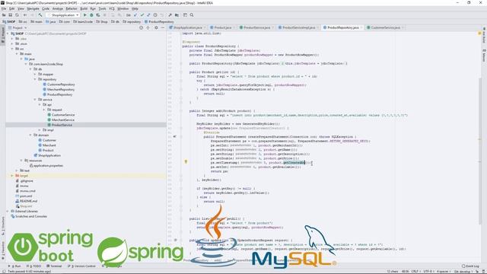The width and height of the screenshot is (487, 274).
Task: Click the Back navigation arrow
Action: point(25,15)
